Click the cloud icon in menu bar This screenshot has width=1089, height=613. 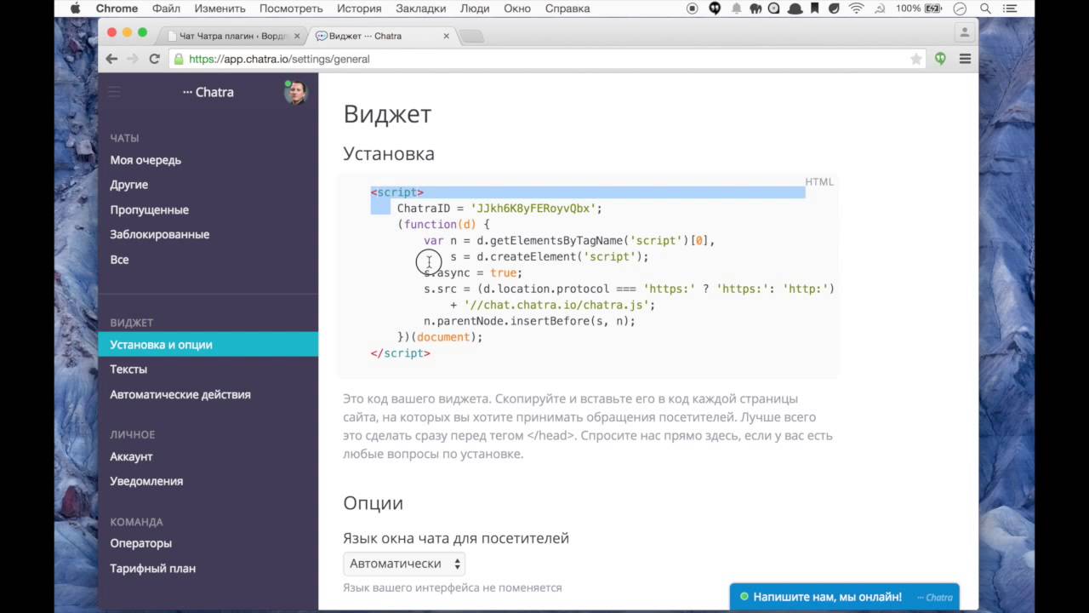pyautogui.click(x=794, y=9)
